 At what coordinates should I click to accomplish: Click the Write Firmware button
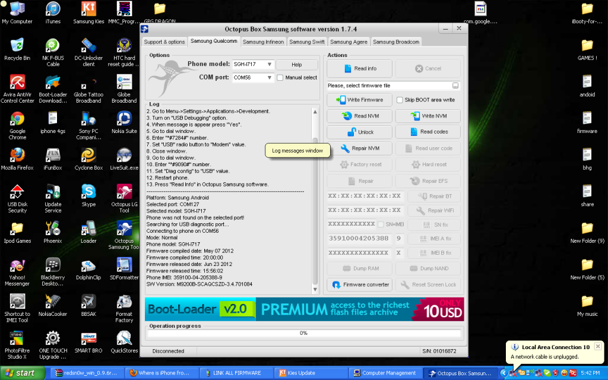coord(359,100)
